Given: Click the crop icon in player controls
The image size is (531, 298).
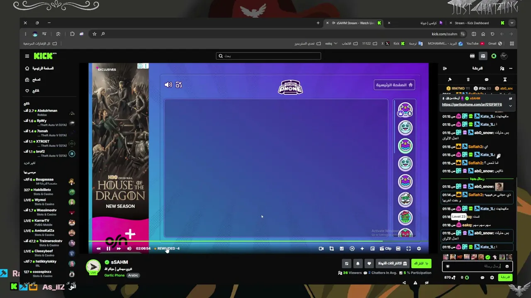Looking at the screenshot, I should click(331, 249).
